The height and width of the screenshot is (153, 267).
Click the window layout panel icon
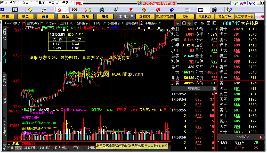[x=201, y=10]
